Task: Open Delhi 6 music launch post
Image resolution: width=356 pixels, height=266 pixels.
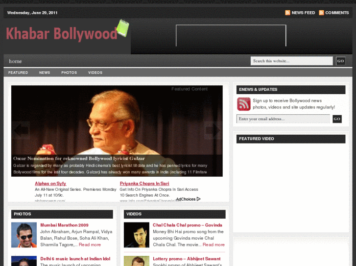Action: (x=75, y=259)
